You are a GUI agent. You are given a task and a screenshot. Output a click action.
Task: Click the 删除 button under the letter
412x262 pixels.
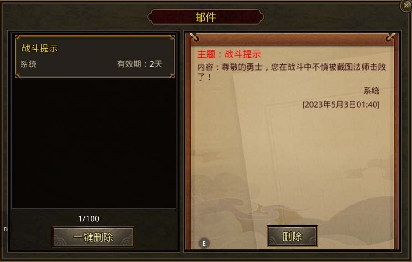coord(292,236)
